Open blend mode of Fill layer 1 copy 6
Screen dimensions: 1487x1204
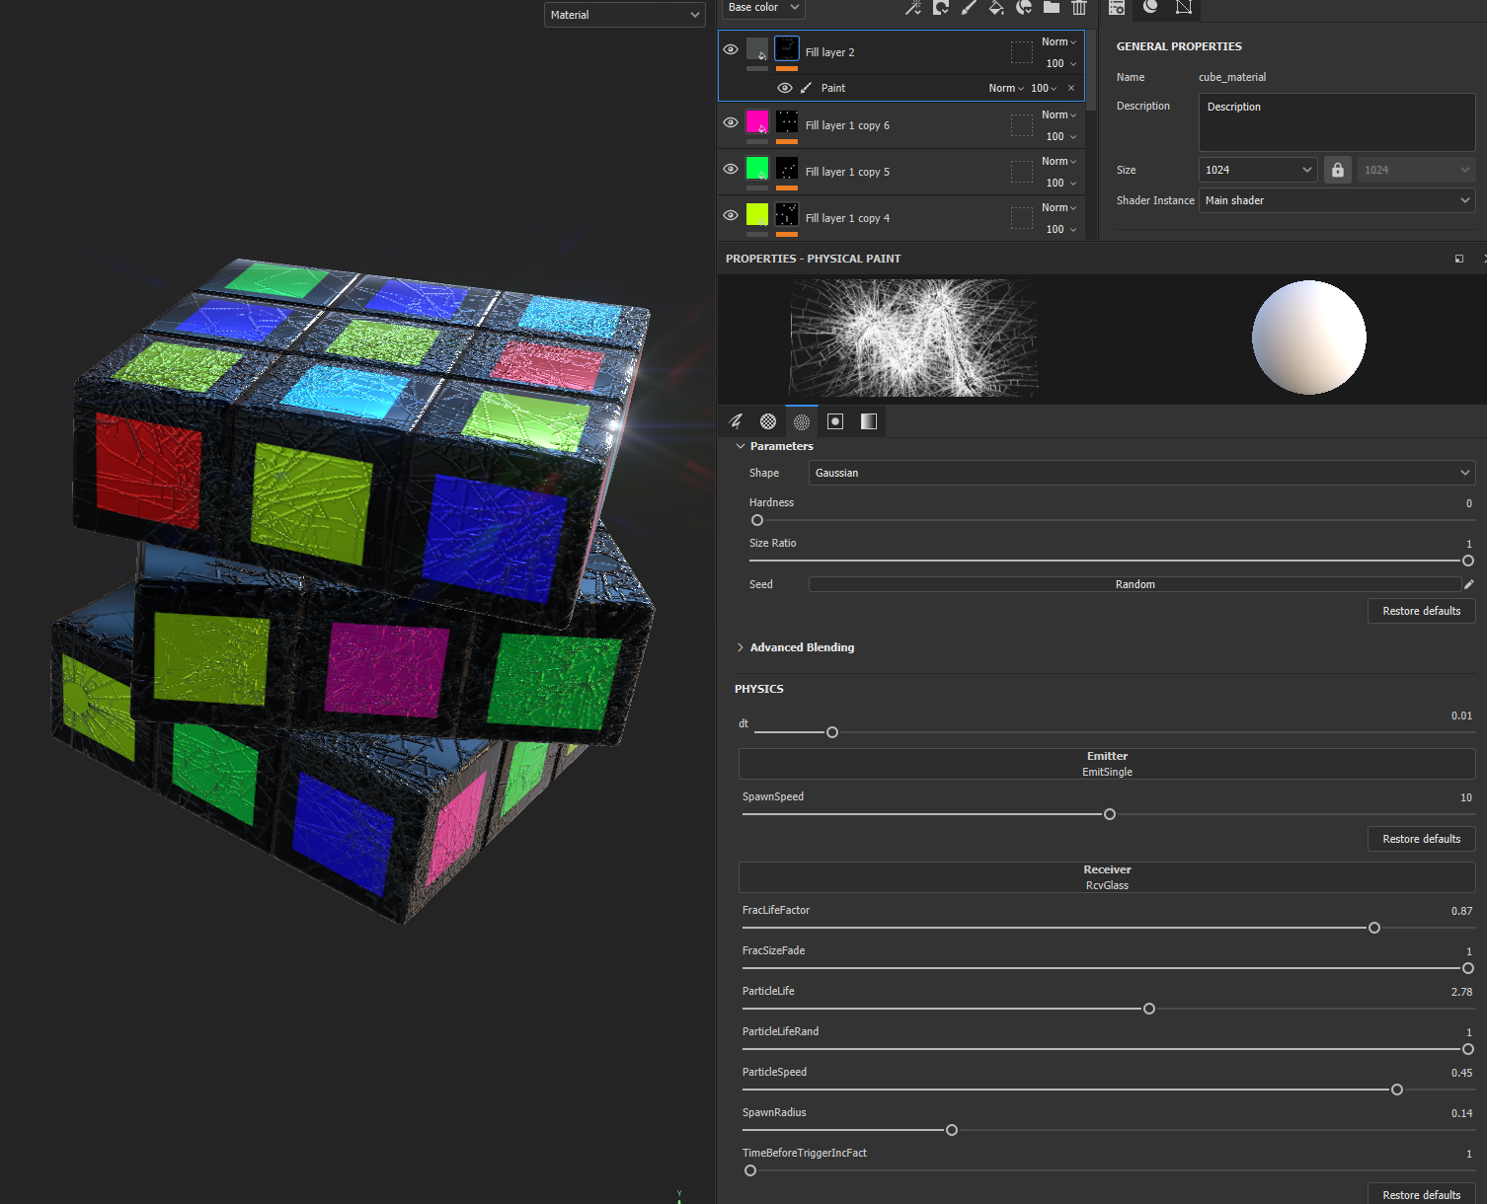pyautogui.click(x=1058, y=115)
